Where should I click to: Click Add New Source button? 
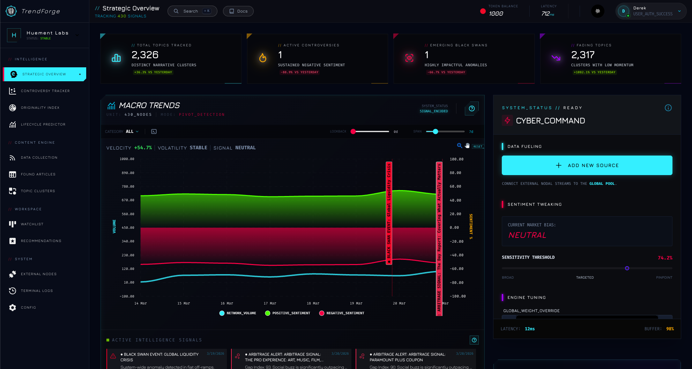click(x=587, y=165)
